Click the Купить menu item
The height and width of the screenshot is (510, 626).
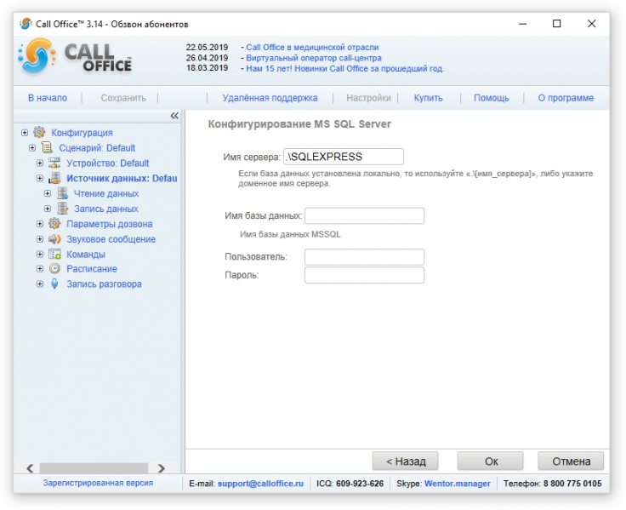[x=429, y=98]
